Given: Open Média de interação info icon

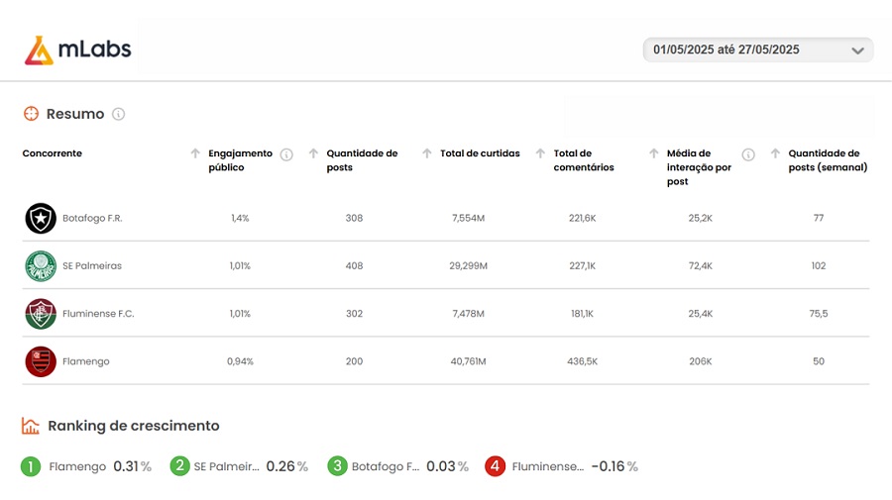Looking at the screenshot, I should pyautogui.click(x=748, y=154).
